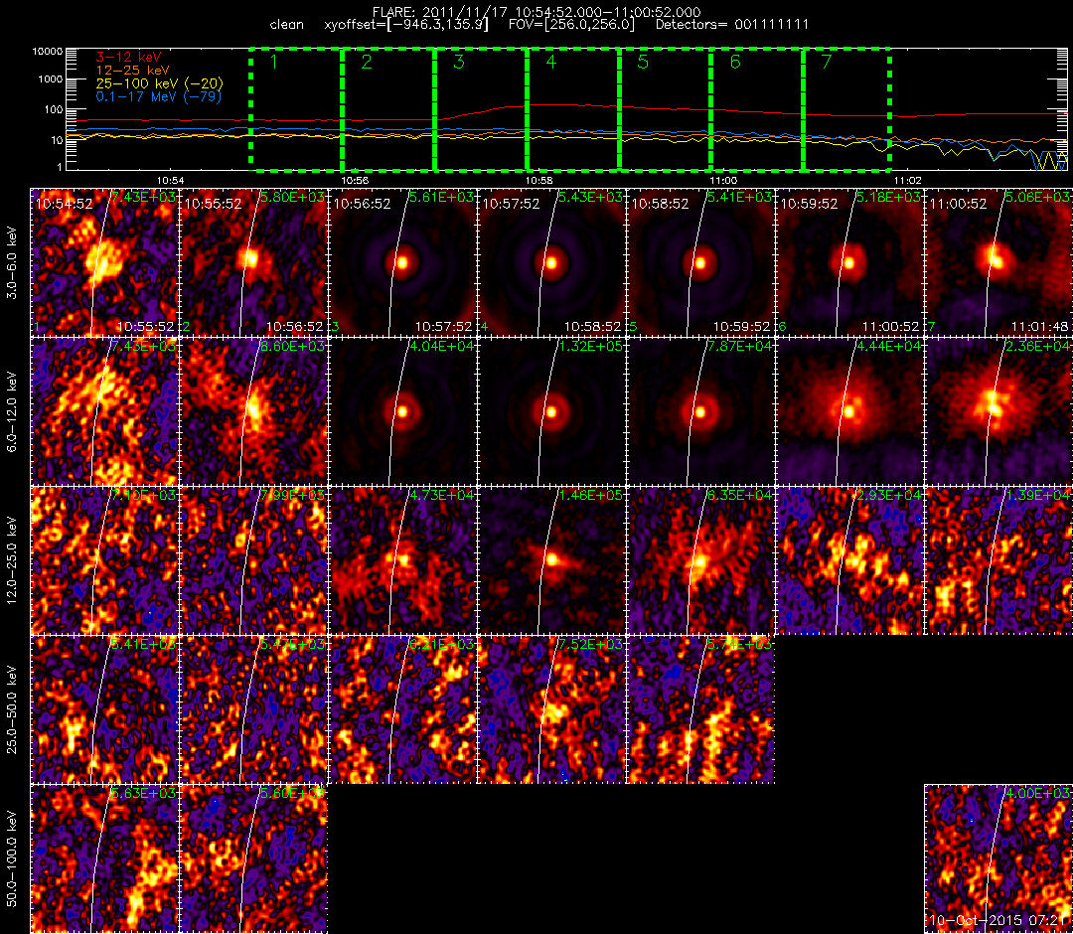The height and width of the screenshot is (934, 1073).
Task: Click the image panel with peak 2.36E+04
Action: [998, 412]
